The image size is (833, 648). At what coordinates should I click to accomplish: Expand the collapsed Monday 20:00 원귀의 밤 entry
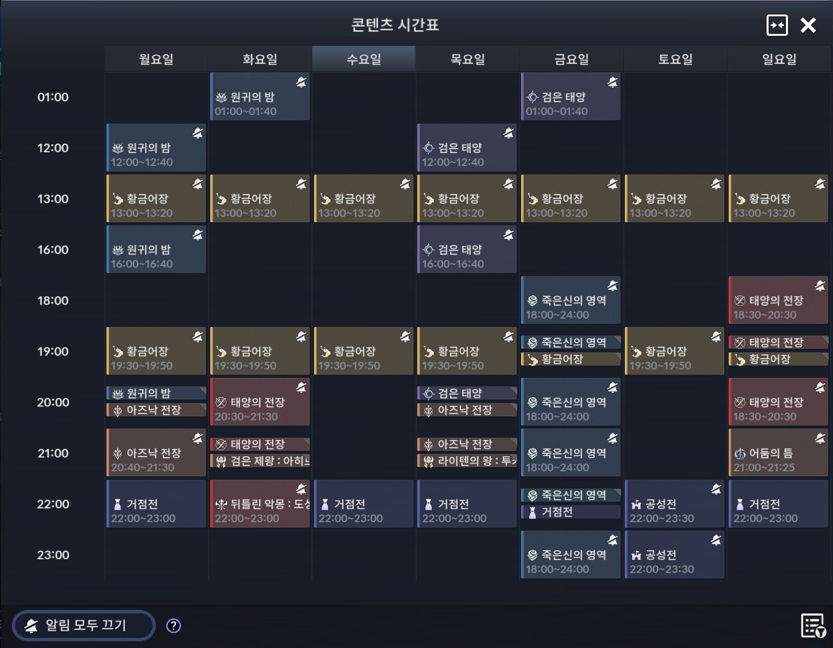[x=156, y=393]
